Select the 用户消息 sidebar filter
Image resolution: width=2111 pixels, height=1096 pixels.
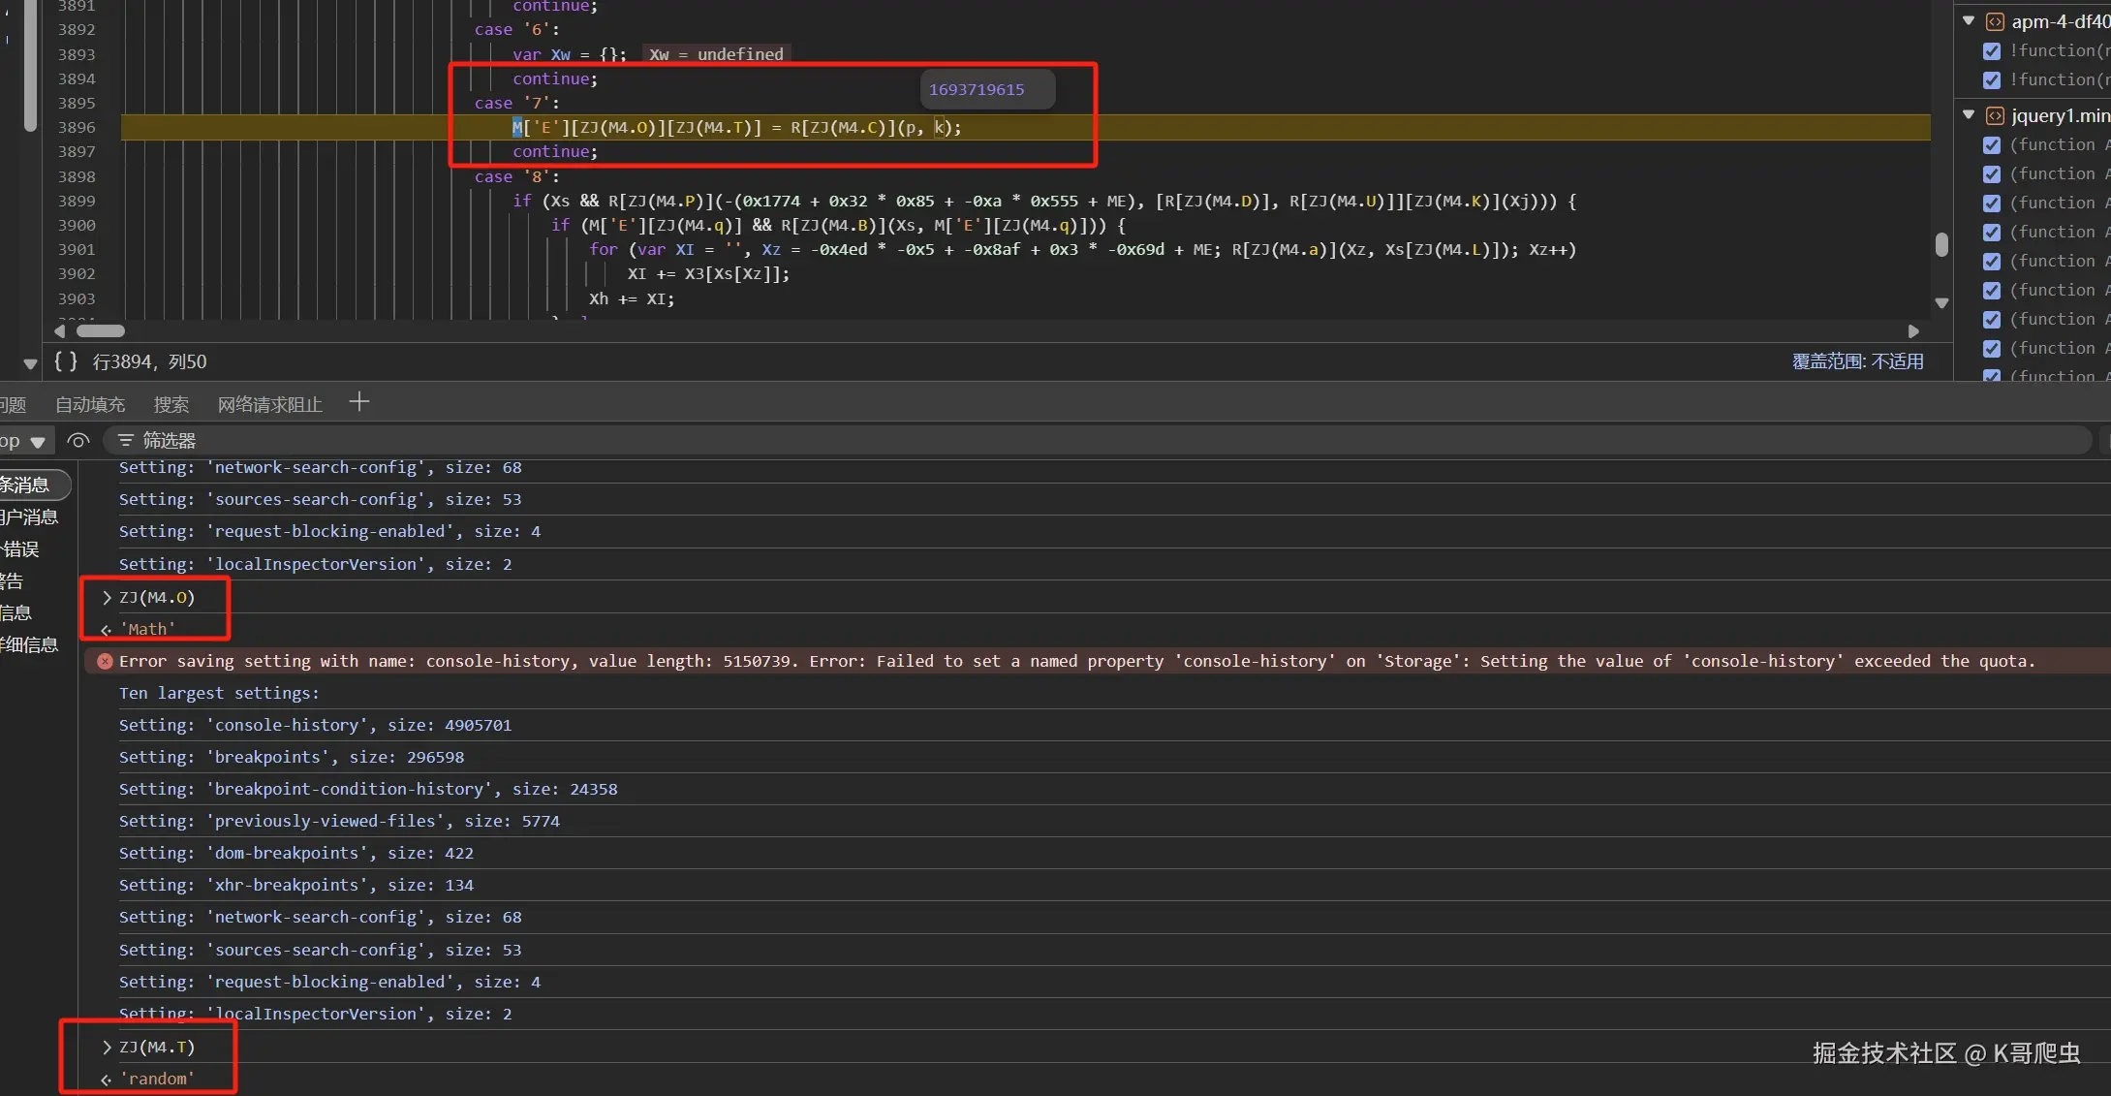click(29, 517)
